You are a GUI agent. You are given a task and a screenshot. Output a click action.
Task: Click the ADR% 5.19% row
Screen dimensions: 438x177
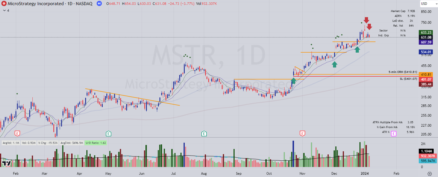pos(405,16)
